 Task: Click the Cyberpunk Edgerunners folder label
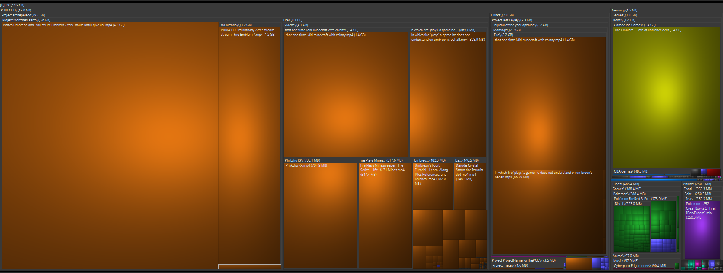point(640,266)
